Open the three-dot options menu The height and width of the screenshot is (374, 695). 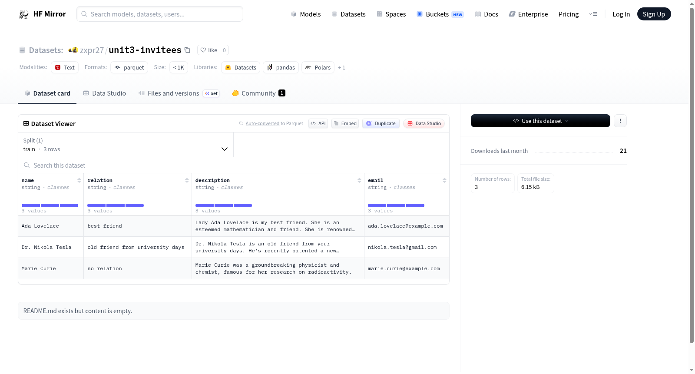coord(620,121)
